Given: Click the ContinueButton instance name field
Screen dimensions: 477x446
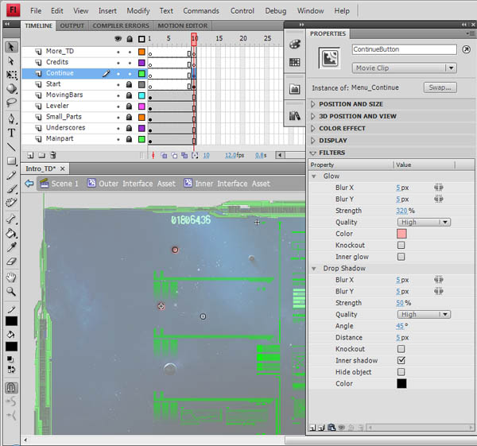Looking at the screenshot, I should pos(404,49).
